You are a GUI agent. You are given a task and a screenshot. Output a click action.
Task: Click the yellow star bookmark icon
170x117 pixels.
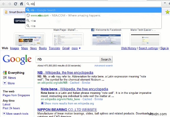(168, 12)
